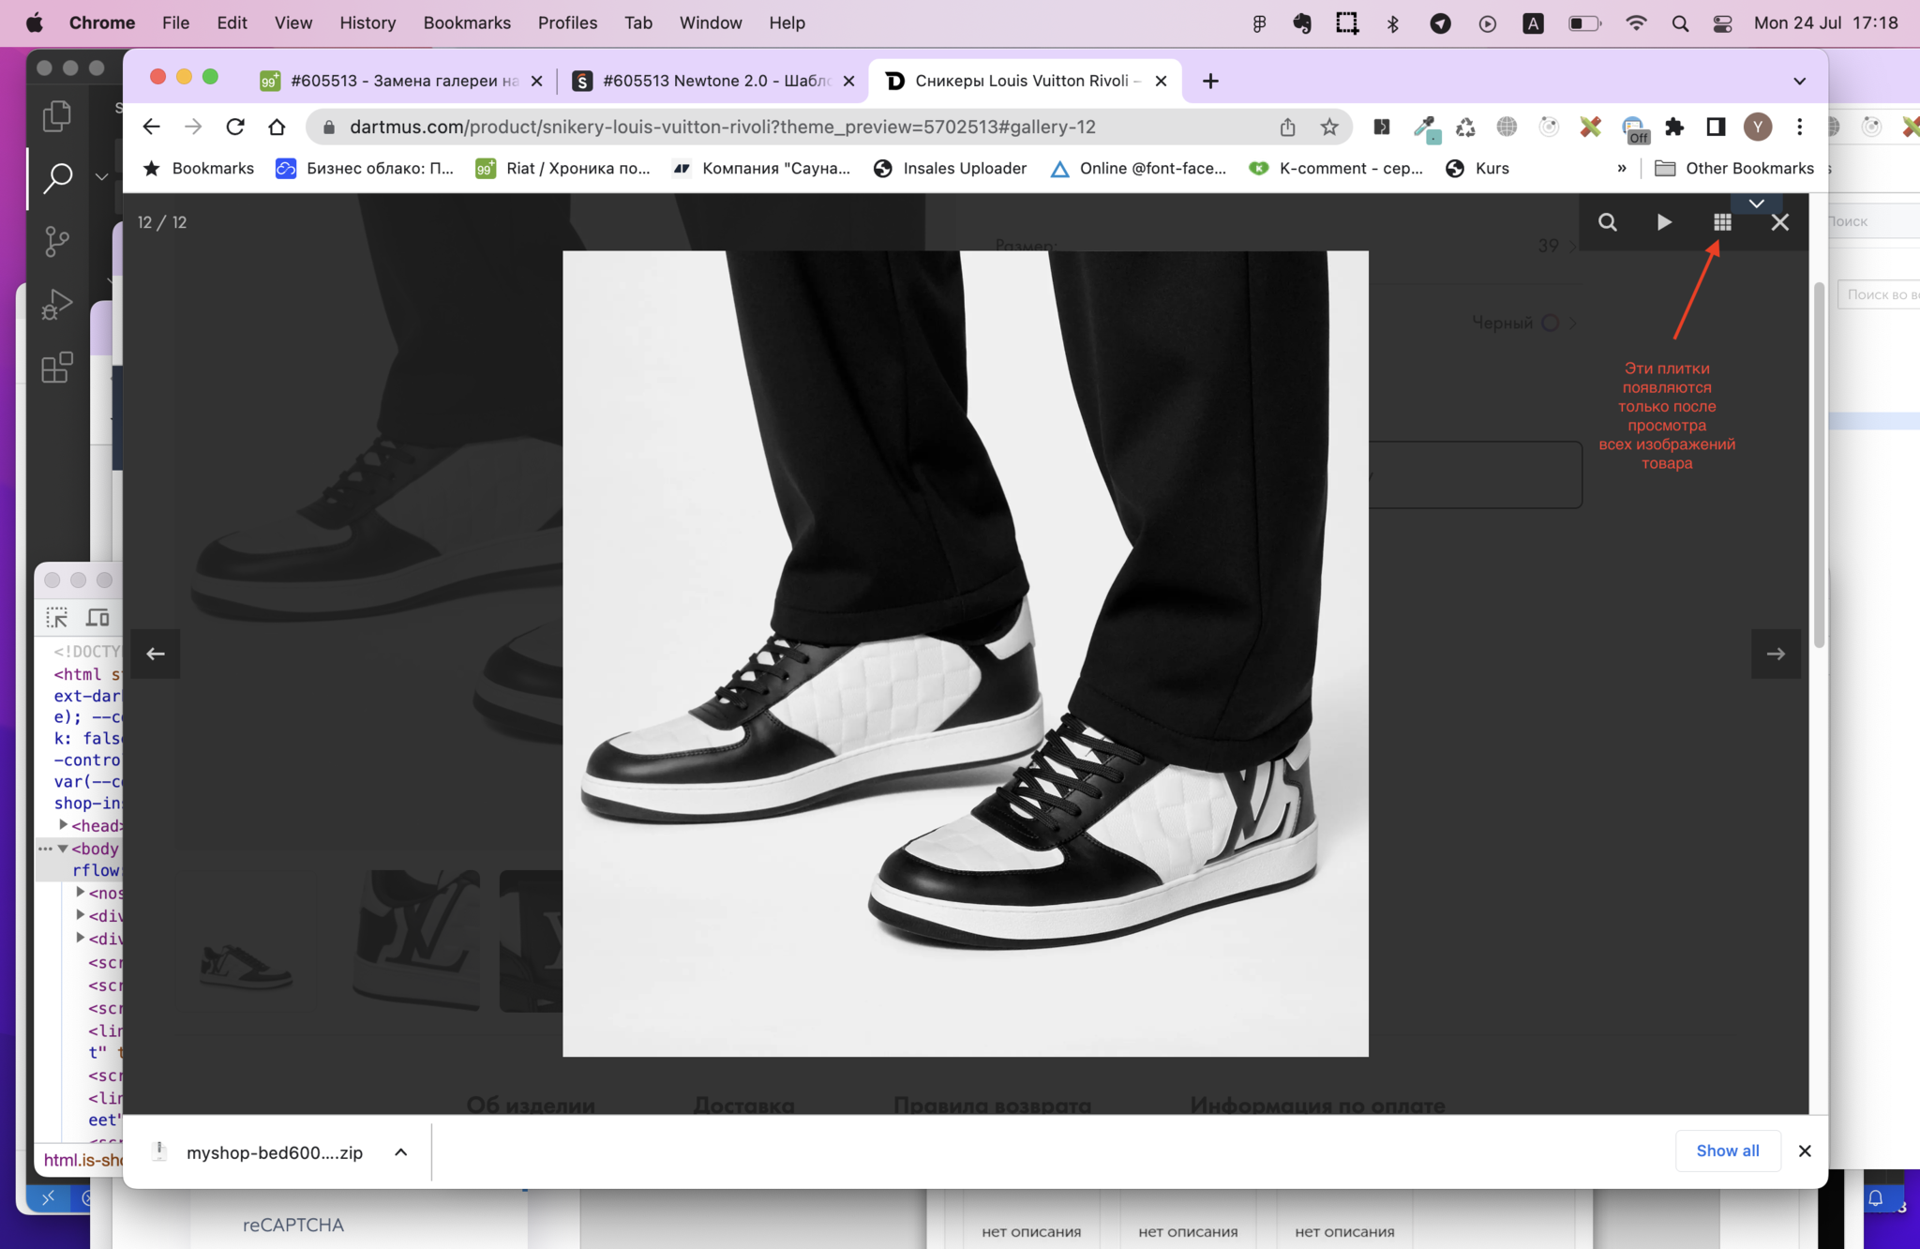This screenshot has height=1249, width=1920.
Task: Bookmark this page with the star
Action: click(x=1328, y=127)
